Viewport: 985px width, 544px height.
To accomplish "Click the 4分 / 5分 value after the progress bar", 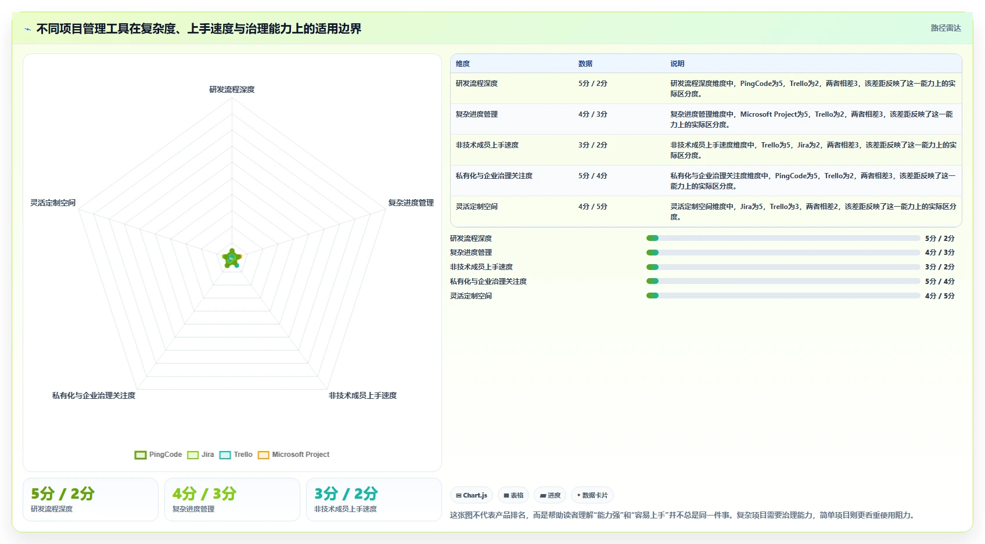I will [x=940, y=296].
